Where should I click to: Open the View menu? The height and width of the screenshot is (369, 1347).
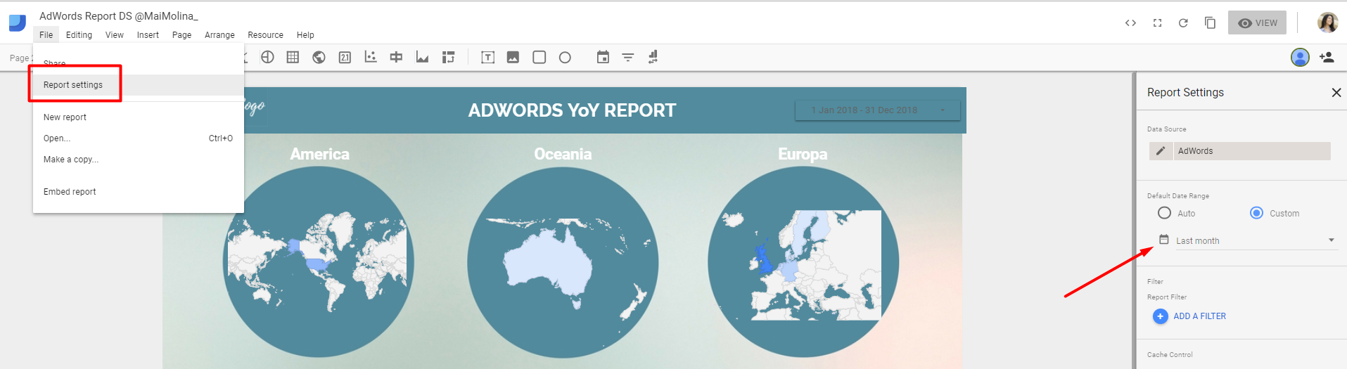point(114,35)
